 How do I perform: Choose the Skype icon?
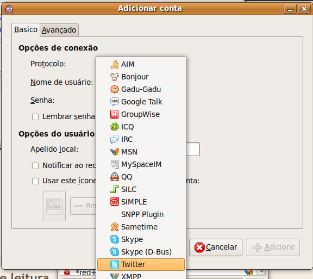point(115,239)
